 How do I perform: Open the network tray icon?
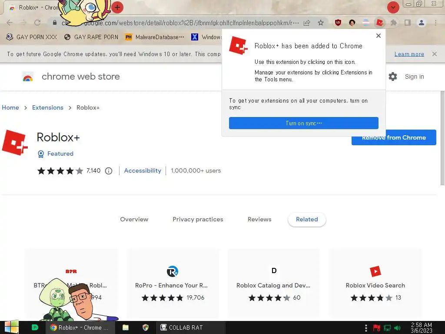(387, 328)
